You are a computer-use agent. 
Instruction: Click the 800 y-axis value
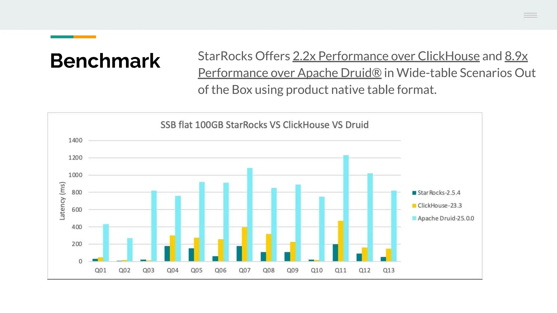pyautogui.click(x=77, y=192)
